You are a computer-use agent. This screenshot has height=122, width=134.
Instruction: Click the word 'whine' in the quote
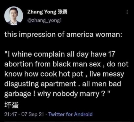[x=23, y=54]
